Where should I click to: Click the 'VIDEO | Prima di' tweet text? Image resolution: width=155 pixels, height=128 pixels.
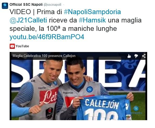pyautogui.click(x=36, y=12)
